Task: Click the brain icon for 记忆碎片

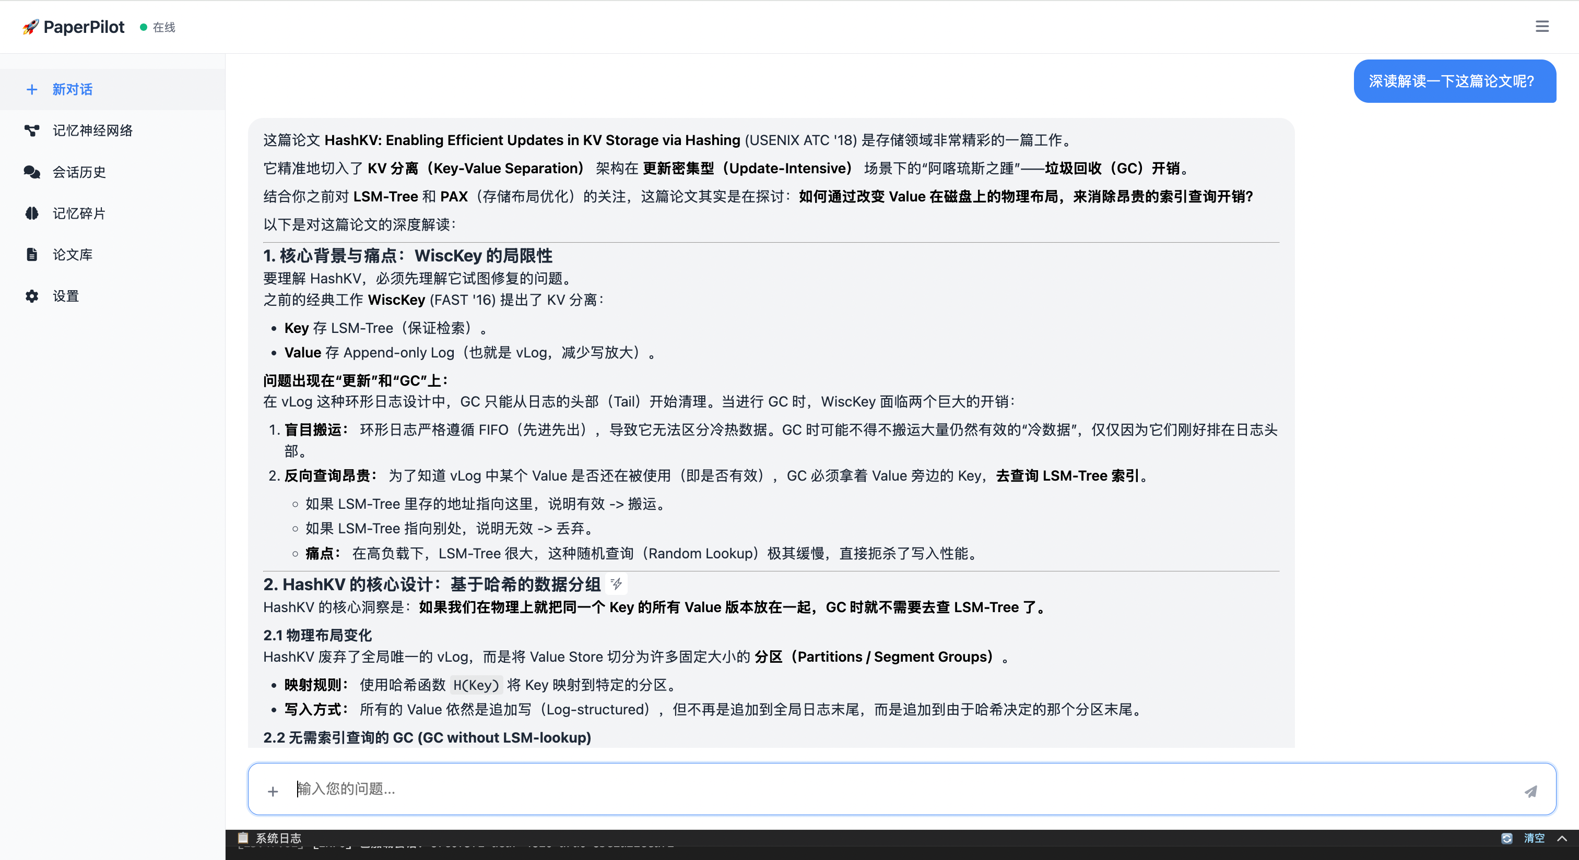Action: [x=32, y=213]
